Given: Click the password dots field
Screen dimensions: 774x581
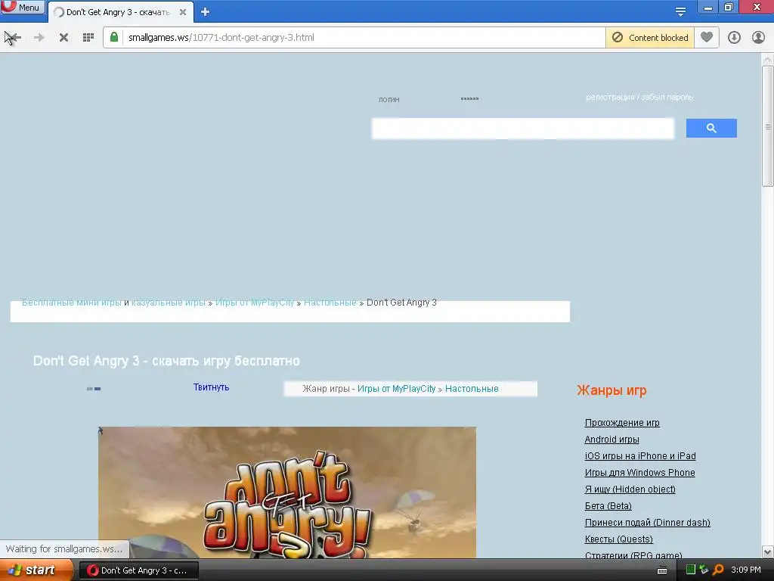Looking at the screenshot, I should 469,99.
